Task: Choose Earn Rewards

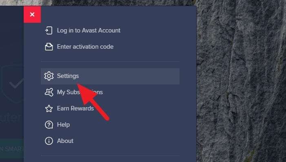Action: (75, 108)
